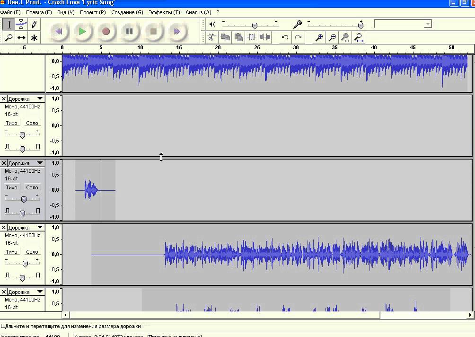
Task: Open second track's Дорожка dropdown menu
Action: click(x=40, y=99)
